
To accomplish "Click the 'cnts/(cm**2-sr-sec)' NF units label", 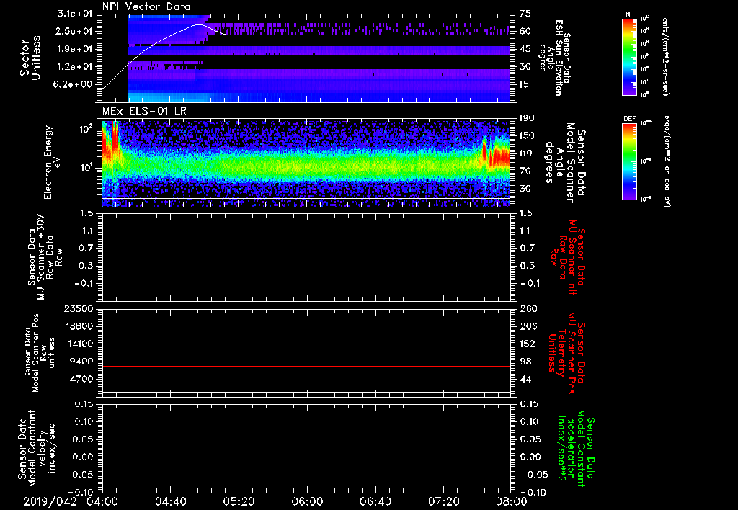I will pyautogui.click(x=665, y=56).
